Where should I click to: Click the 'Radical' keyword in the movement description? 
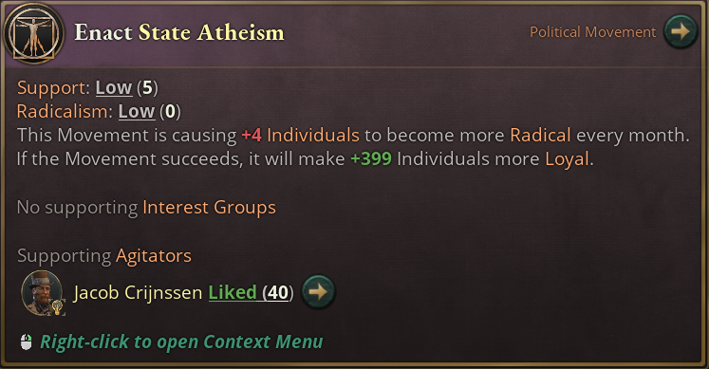click(x=540, y=135)
